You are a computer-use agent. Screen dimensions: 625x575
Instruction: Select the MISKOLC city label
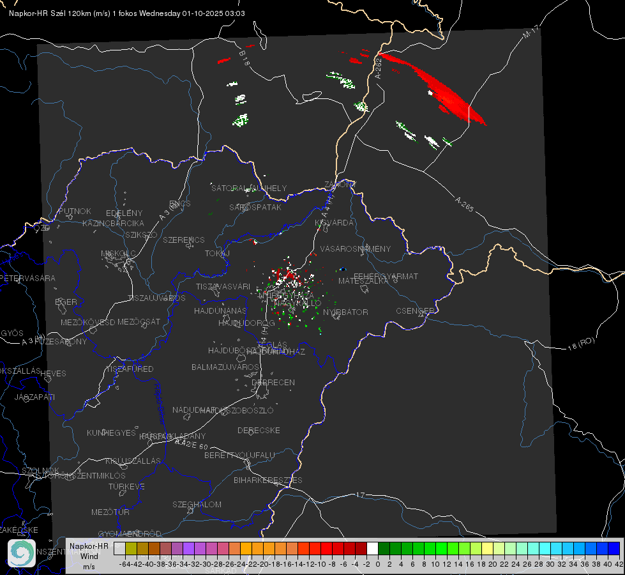[118, 254]
